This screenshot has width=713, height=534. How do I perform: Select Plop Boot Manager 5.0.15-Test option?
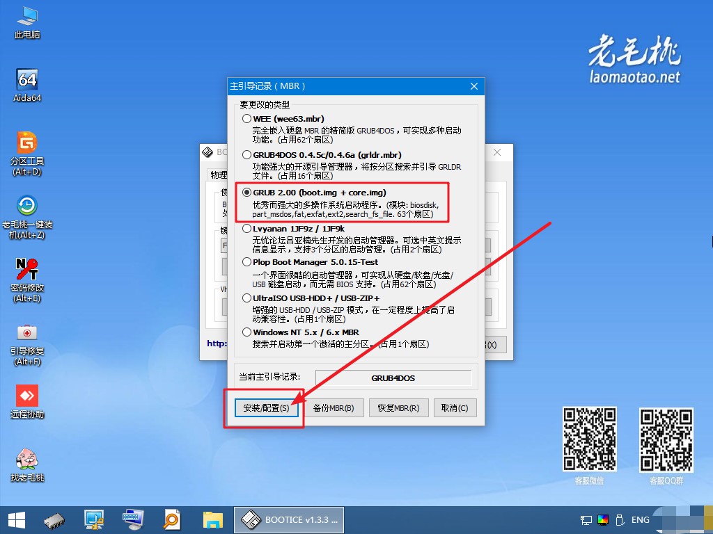(x=247, y=262)
